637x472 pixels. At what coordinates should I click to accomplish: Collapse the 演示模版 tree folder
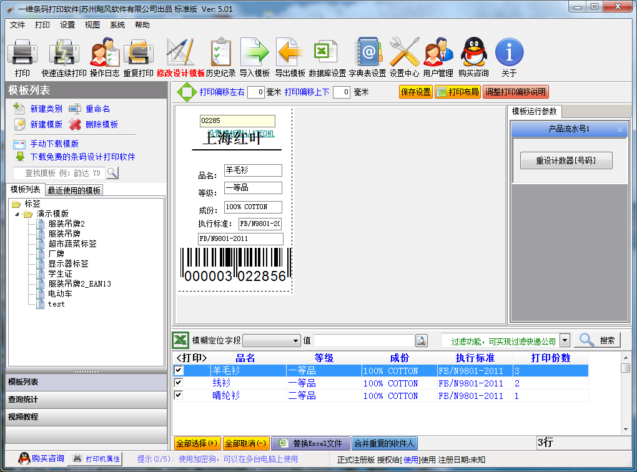point(17,214)
